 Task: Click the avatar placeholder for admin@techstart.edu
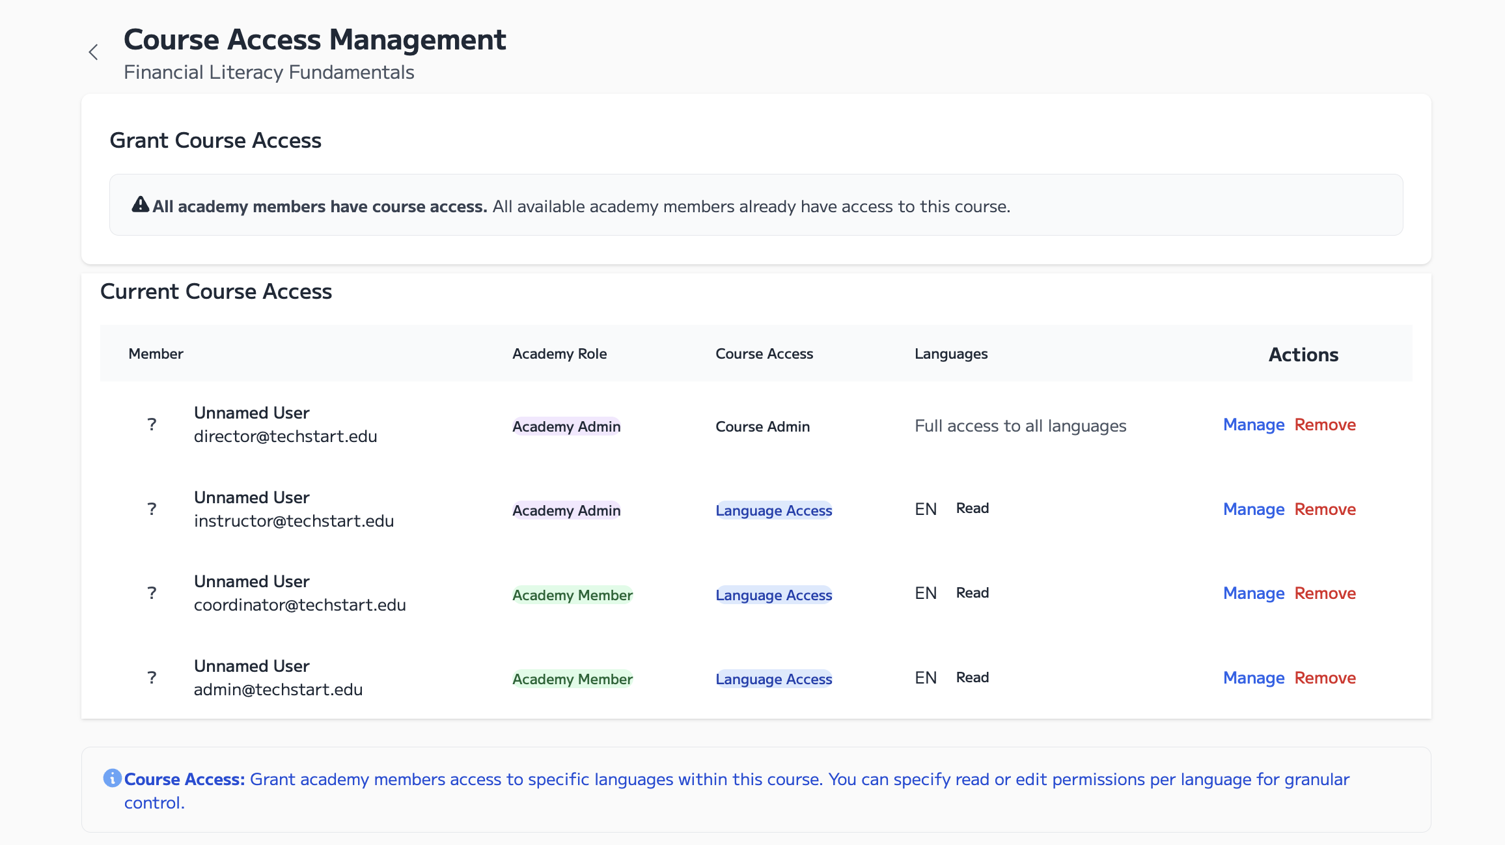pos(152,677)
